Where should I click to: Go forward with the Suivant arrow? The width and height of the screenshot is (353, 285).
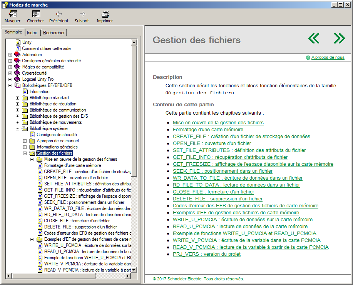click(82, 15)
